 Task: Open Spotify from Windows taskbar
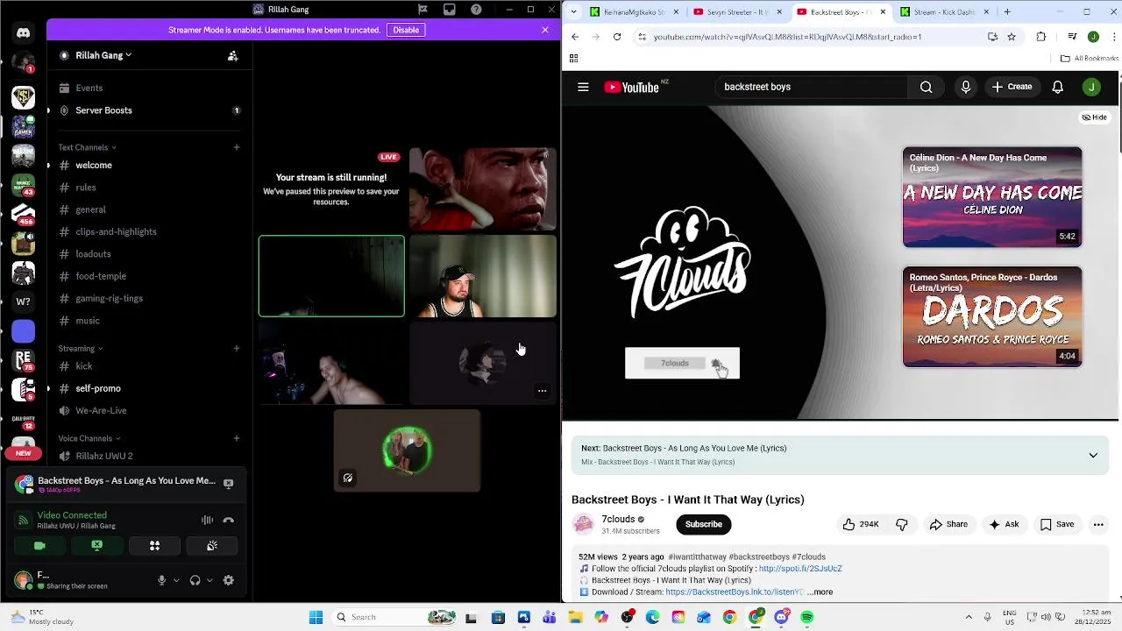pyautogui.click(x=807, y=617)
